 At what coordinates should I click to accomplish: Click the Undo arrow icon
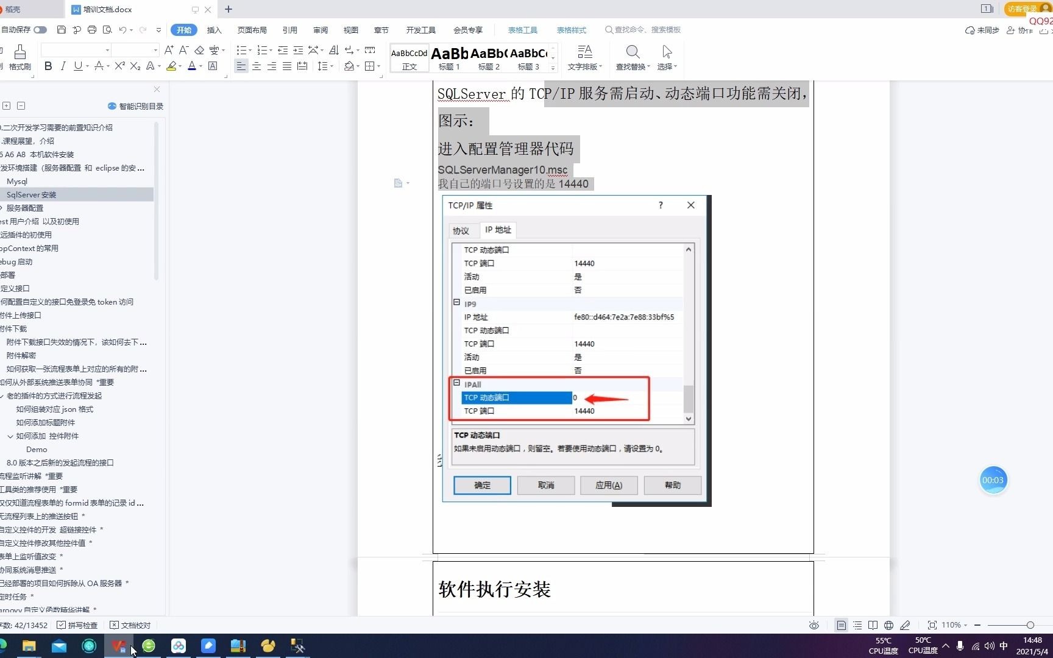click(x=122, y=30)
